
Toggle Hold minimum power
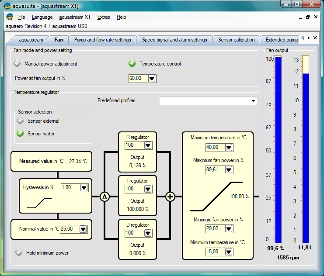(19, 252)
